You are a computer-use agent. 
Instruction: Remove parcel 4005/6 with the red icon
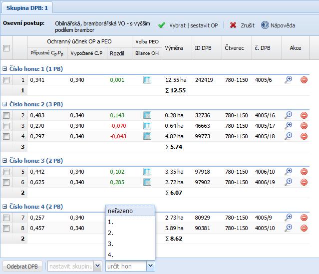coord(304,80)
